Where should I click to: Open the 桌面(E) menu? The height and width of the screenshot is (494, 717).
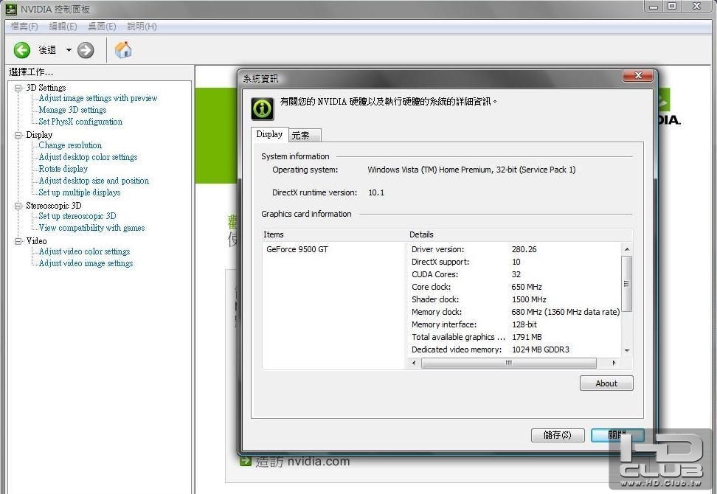click(102, 27)
